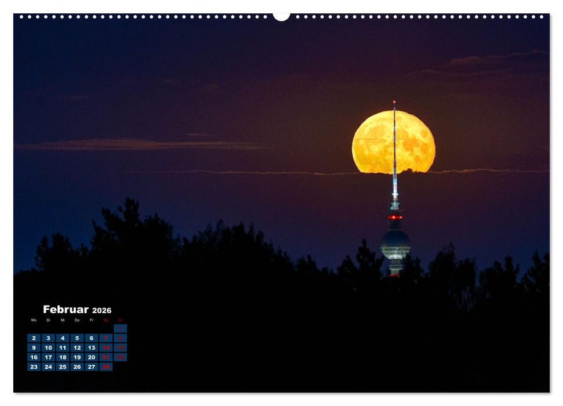Select the date 1 cell under Sonntag
563x406 pixels.
pyautogui.click(x=121, y=328)
